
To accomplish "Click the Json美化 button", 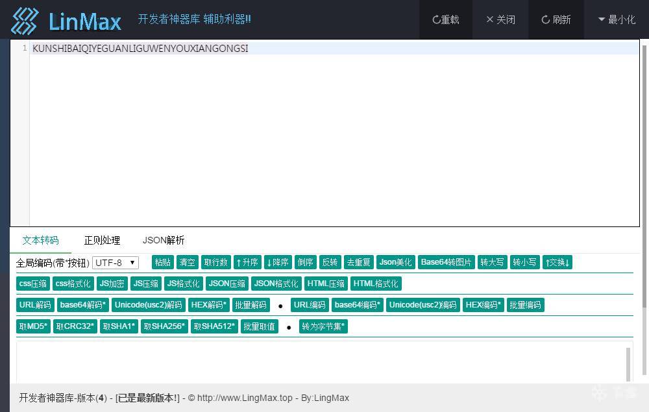I will click(x=396, y=262).
